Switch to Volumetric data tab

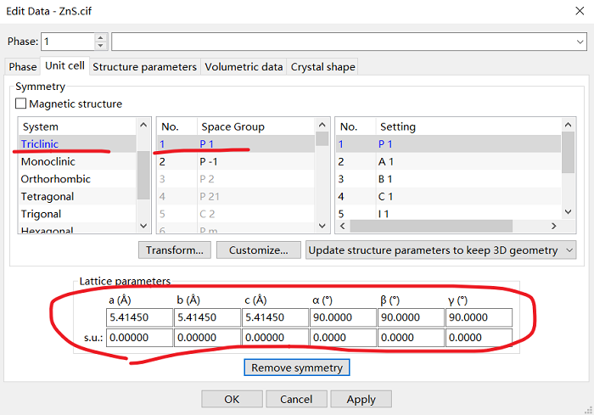pos(244,67)
